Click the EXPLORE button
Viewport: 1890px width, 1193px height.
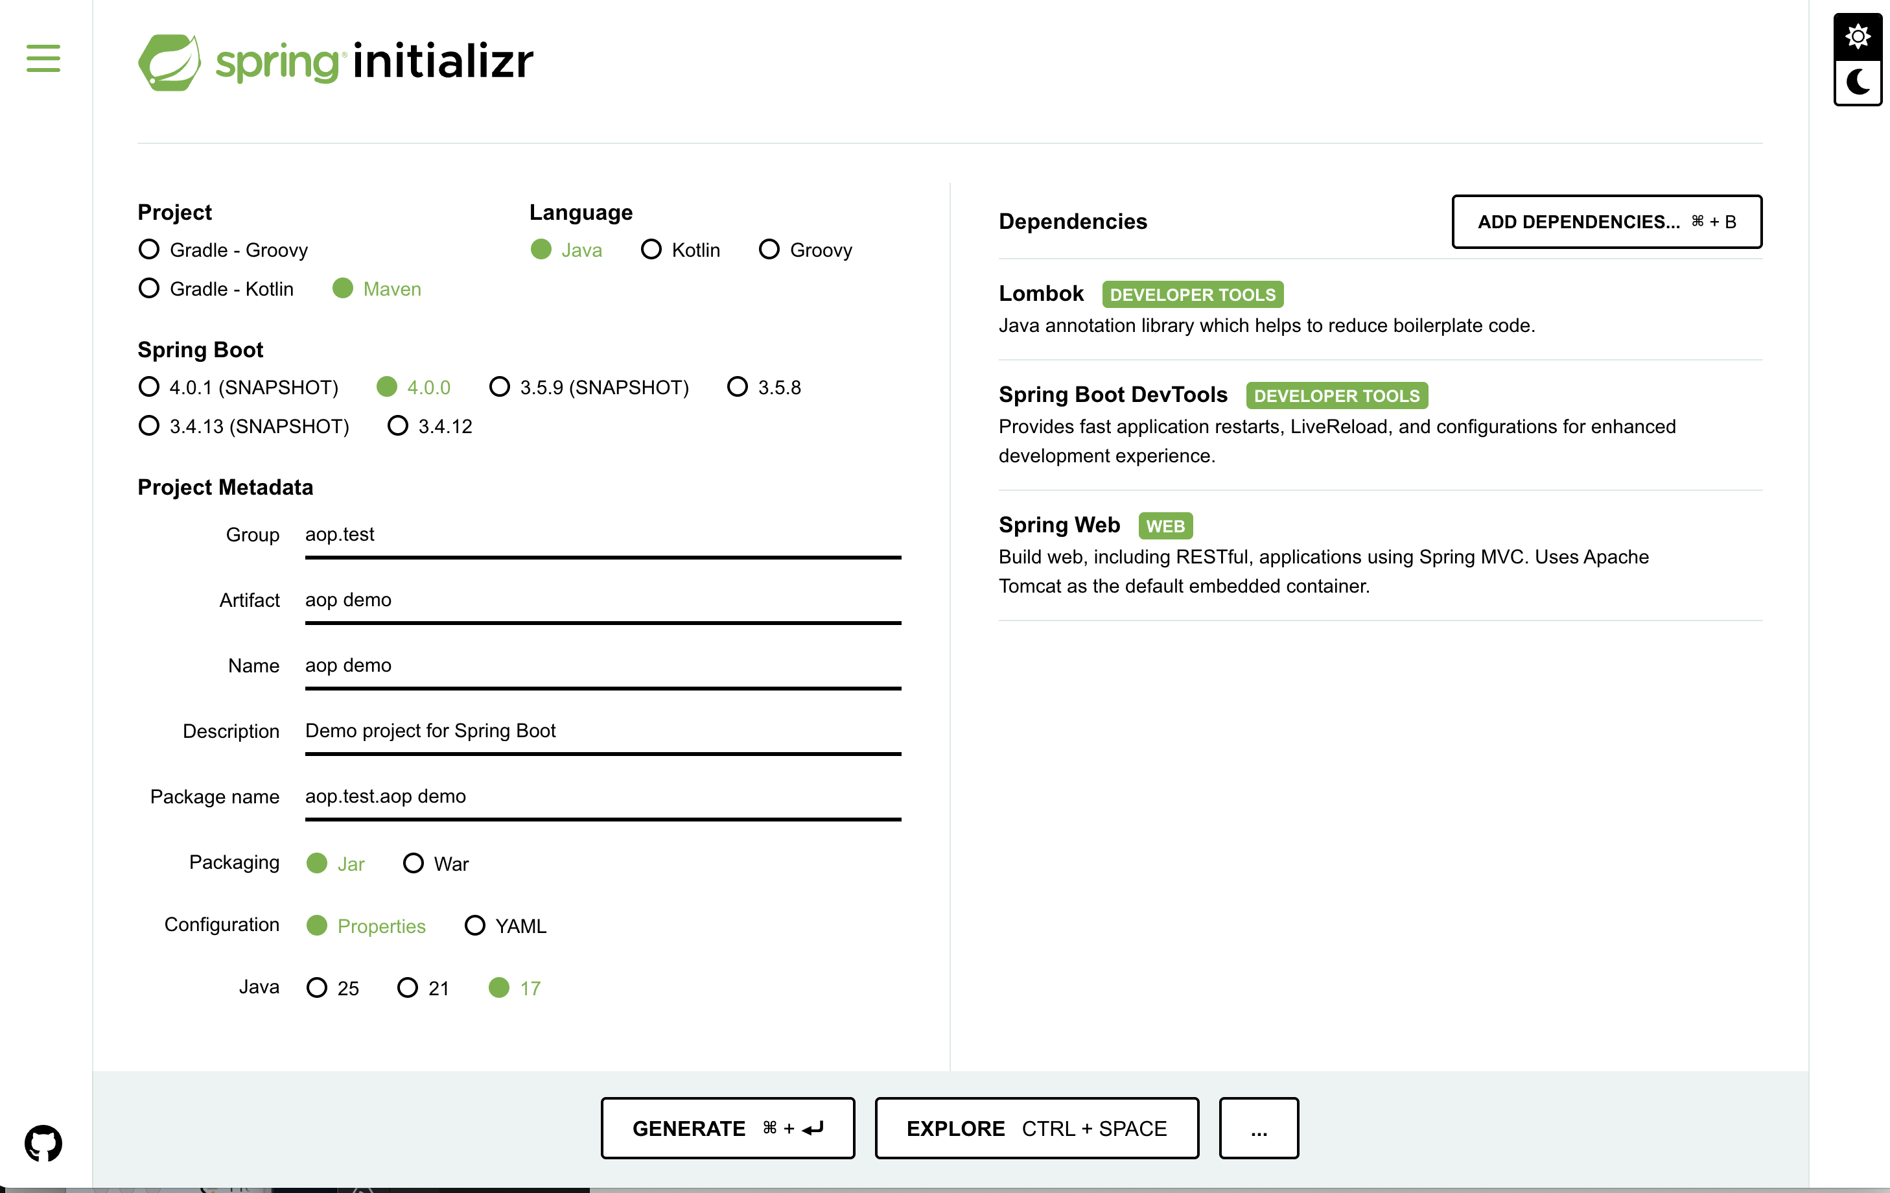coord(1036,1128)
